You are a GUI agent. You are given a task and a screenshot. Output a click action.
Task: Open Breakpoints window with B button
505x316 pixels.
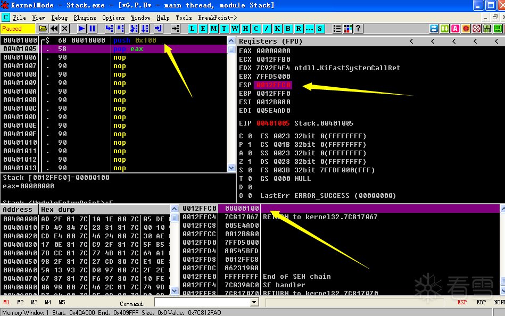point(288,29)
